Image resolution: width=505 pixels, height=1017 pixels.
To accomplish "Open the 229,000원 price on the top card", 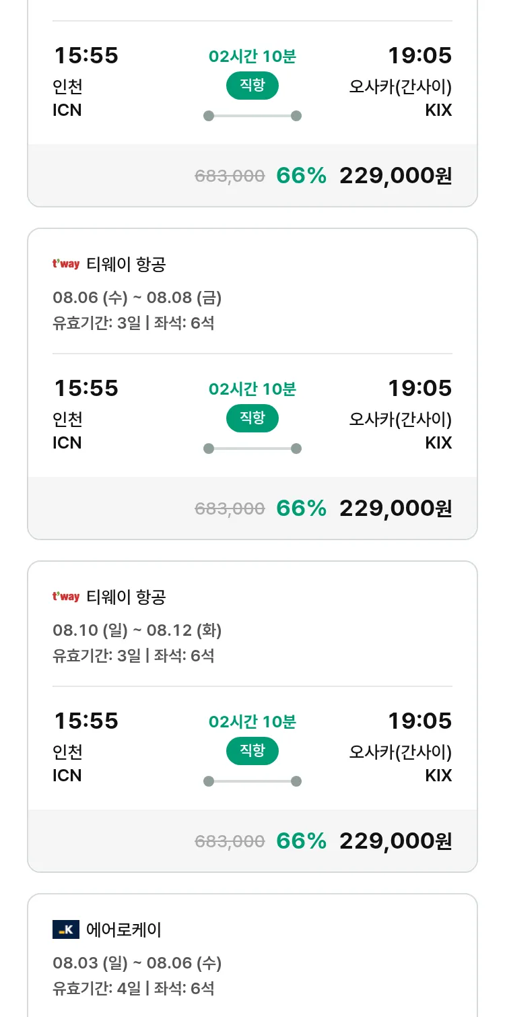I will point(396,176).
